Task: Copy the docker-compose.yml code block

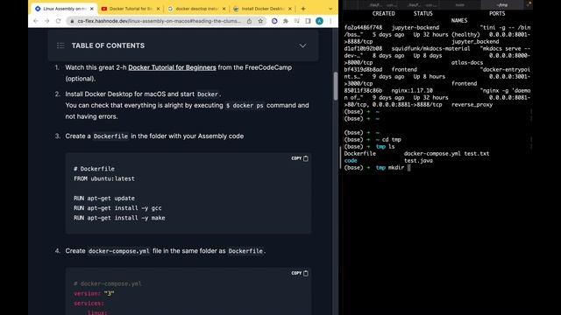Action: tap(300, 273)
